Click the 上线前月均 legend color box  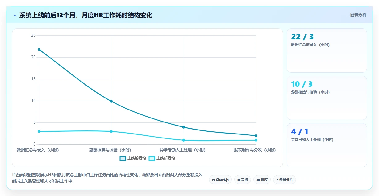click(123, 158)
